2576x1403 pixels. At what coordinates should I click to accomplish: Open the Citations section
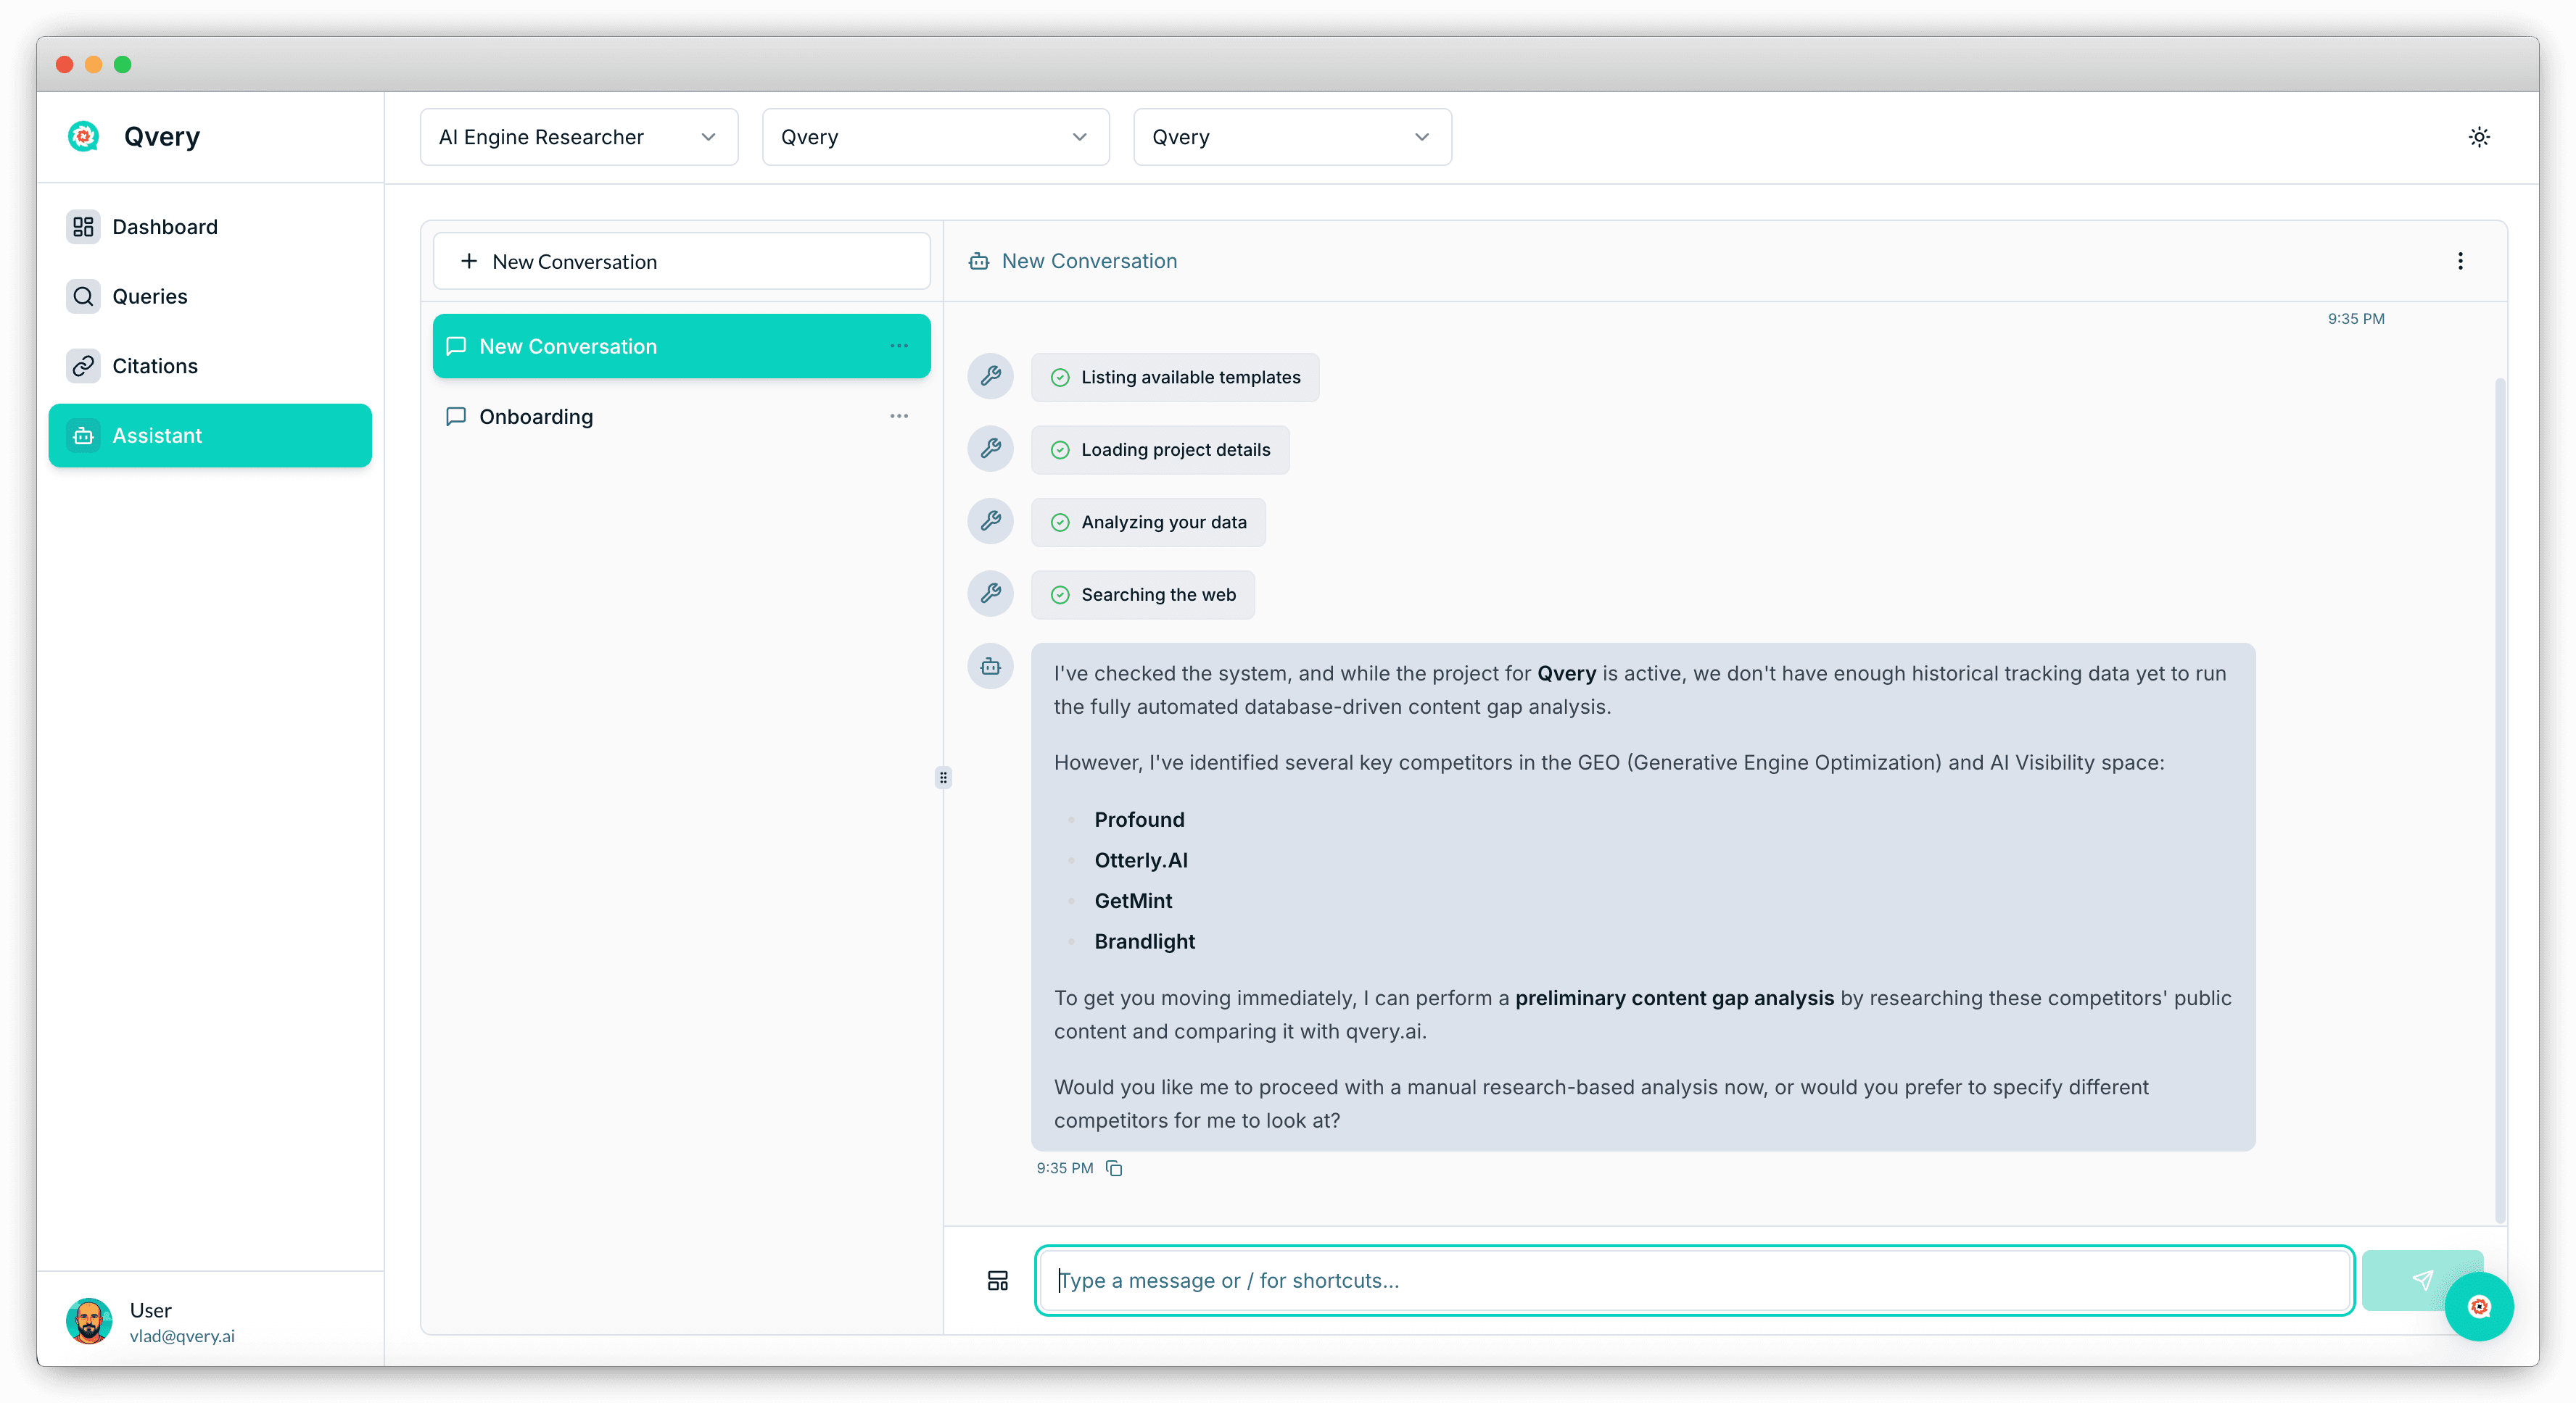point(155,366)
